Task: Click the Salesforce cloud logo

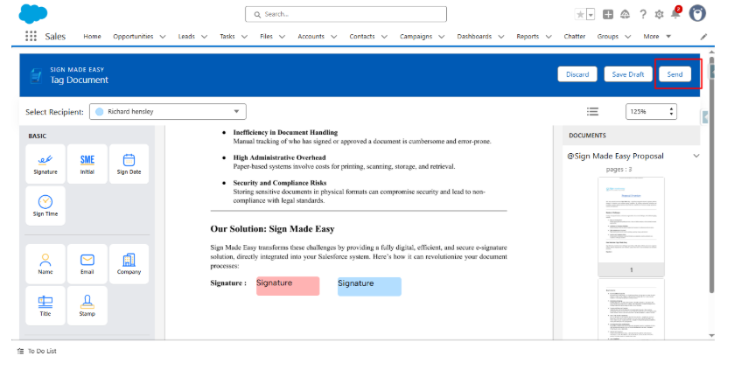Action: pyautogui.click(x=32, y=14)
